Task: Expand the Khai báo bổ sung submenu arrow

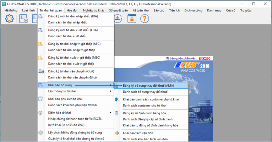Action: pos(110,85)
